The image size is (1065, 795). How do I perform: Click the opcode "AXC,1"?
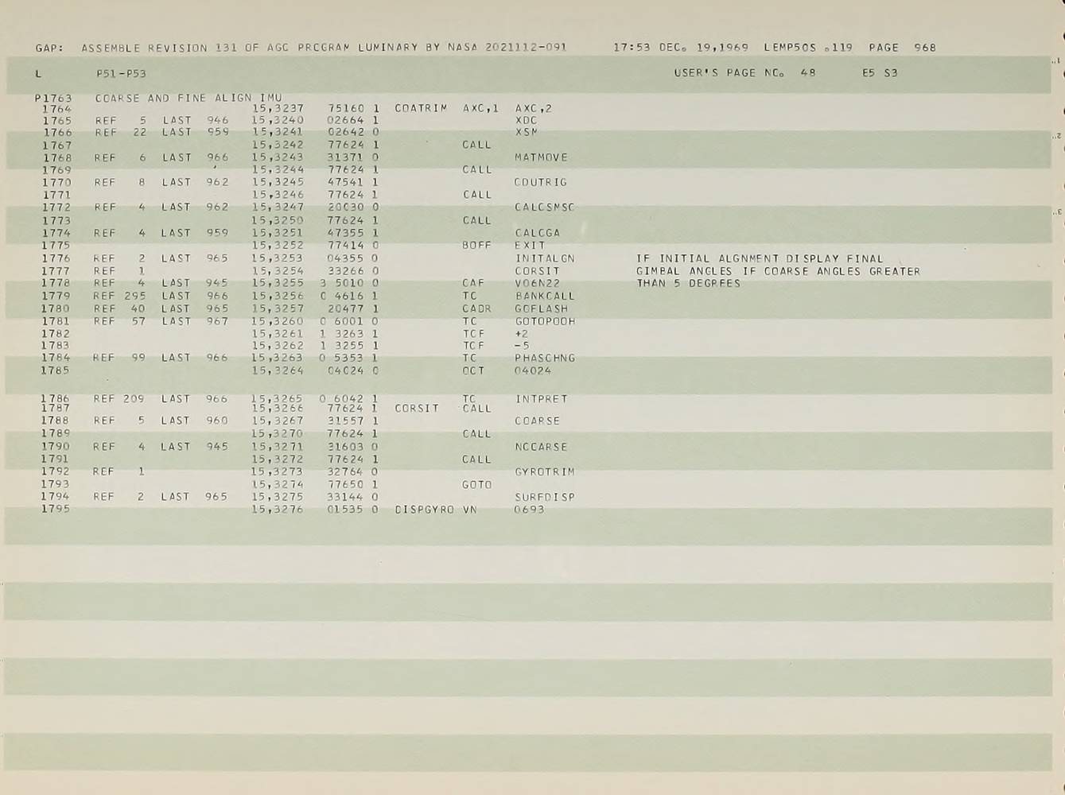[480, 108]
